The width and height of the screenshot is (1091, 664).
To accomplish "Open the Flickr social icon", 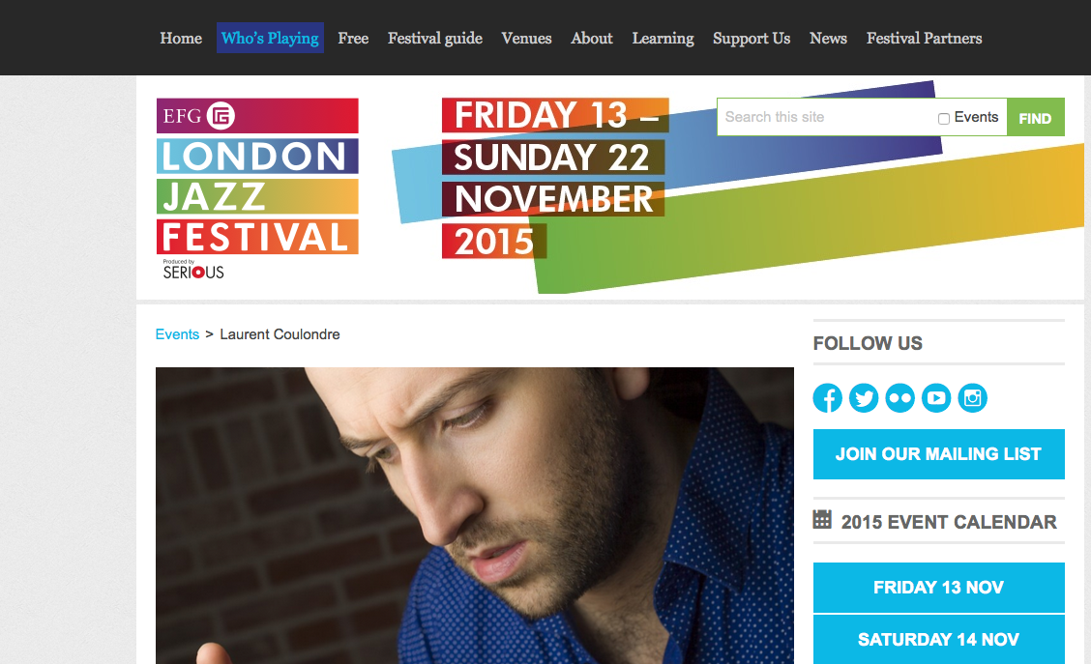I will pos(899,398).
